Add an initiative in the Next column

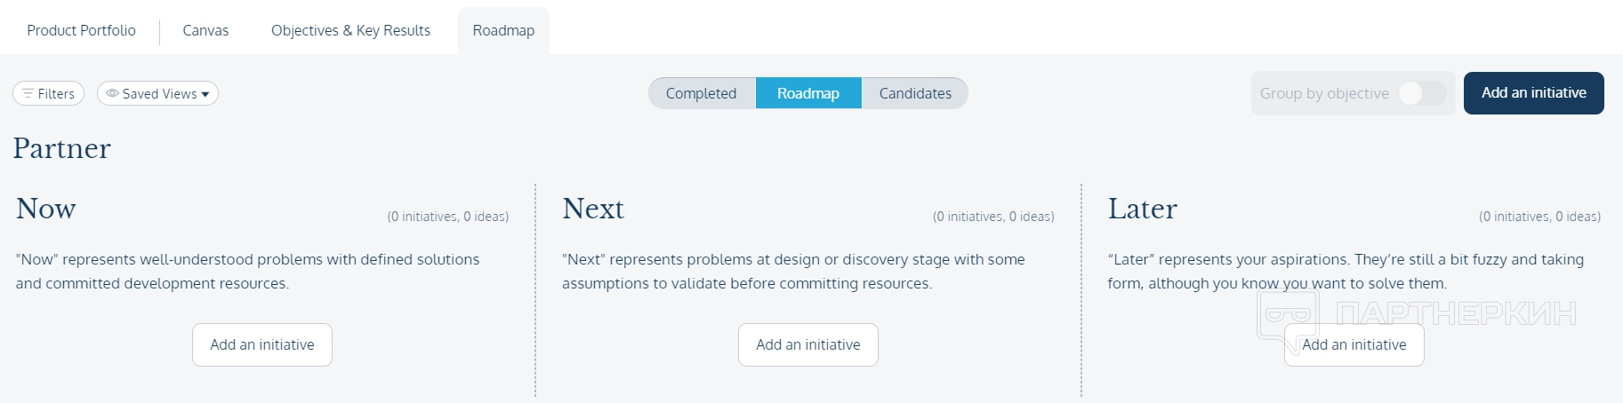(x=808, y=344)
